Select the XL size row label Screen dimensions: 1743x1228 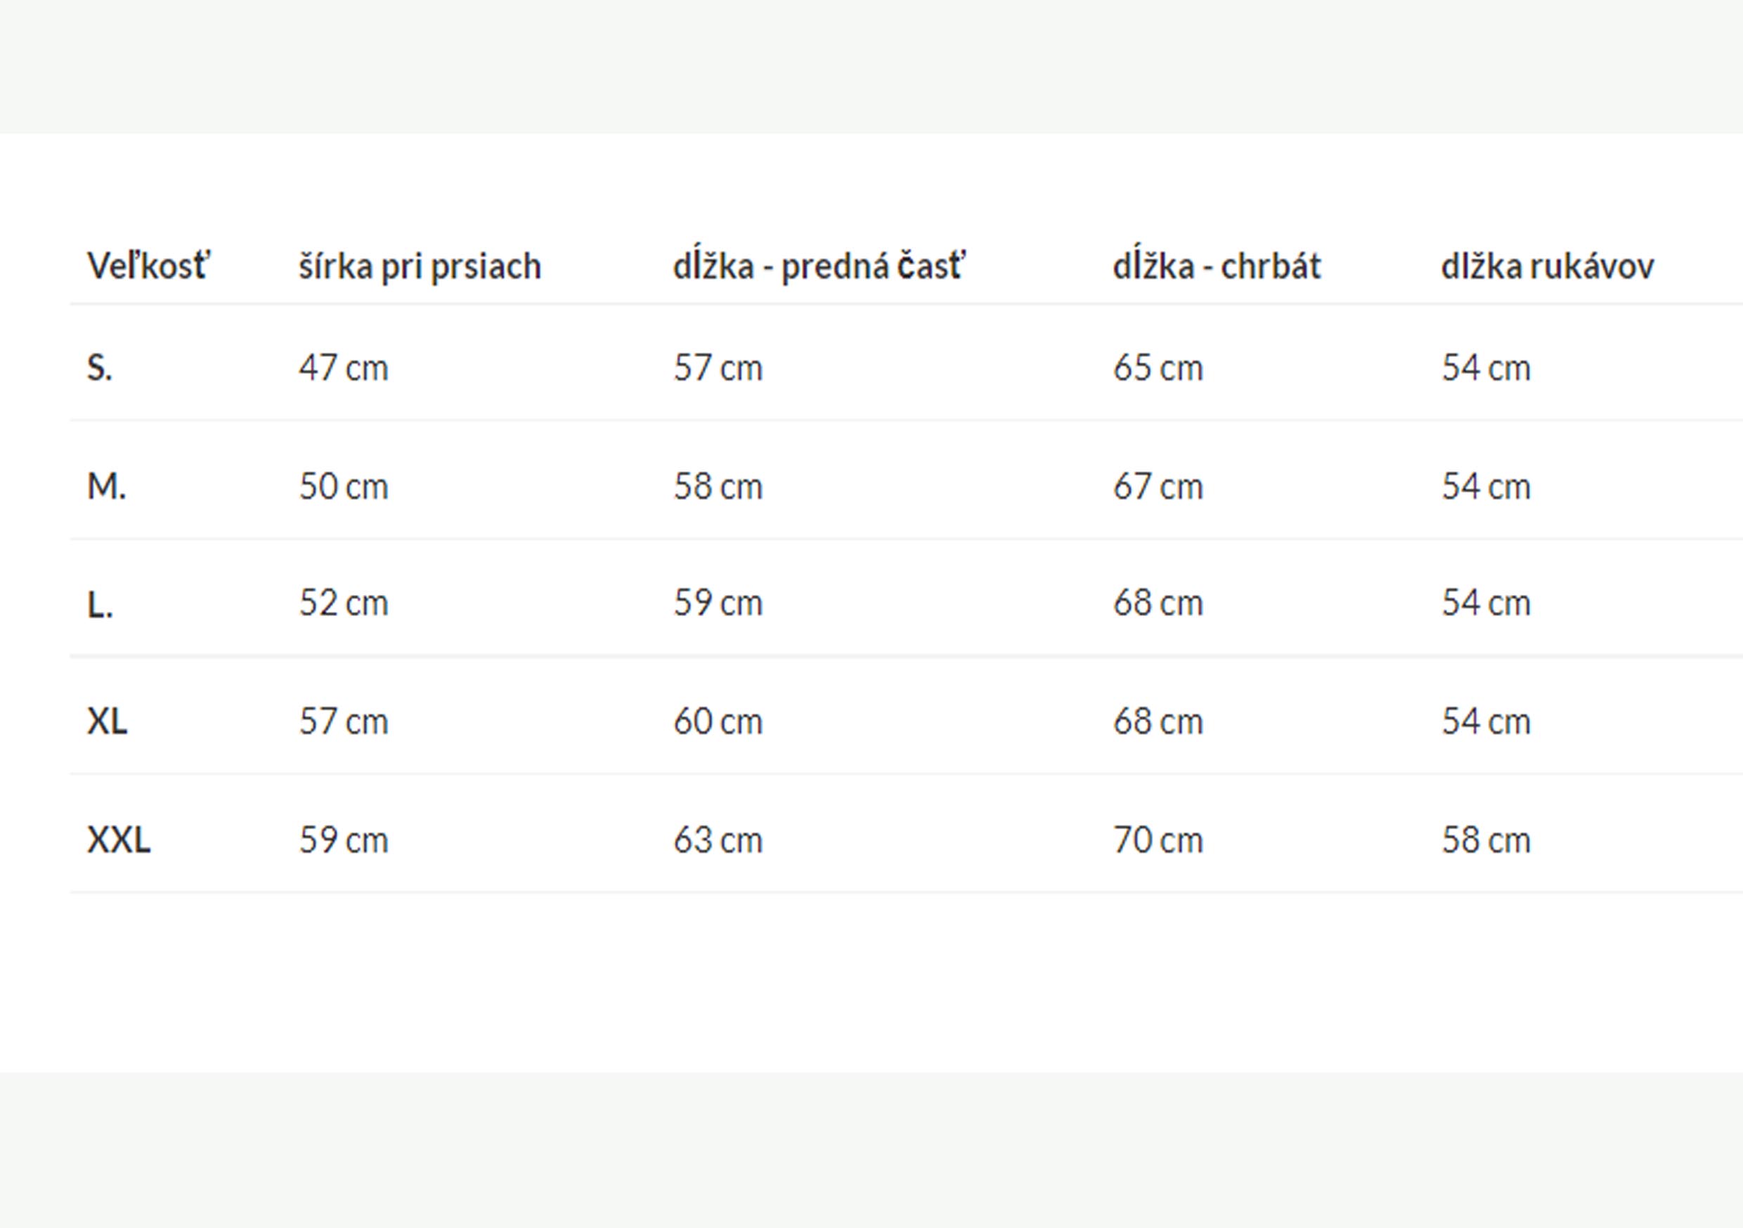(107, 721)
